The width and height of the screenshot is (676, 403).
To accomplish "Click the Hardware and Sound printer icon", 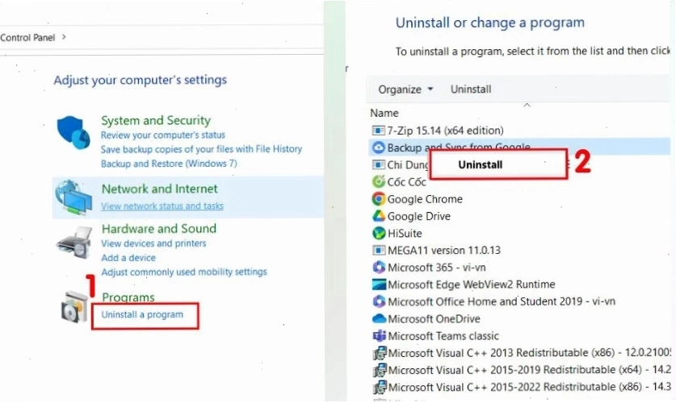I will coord(74,243).
